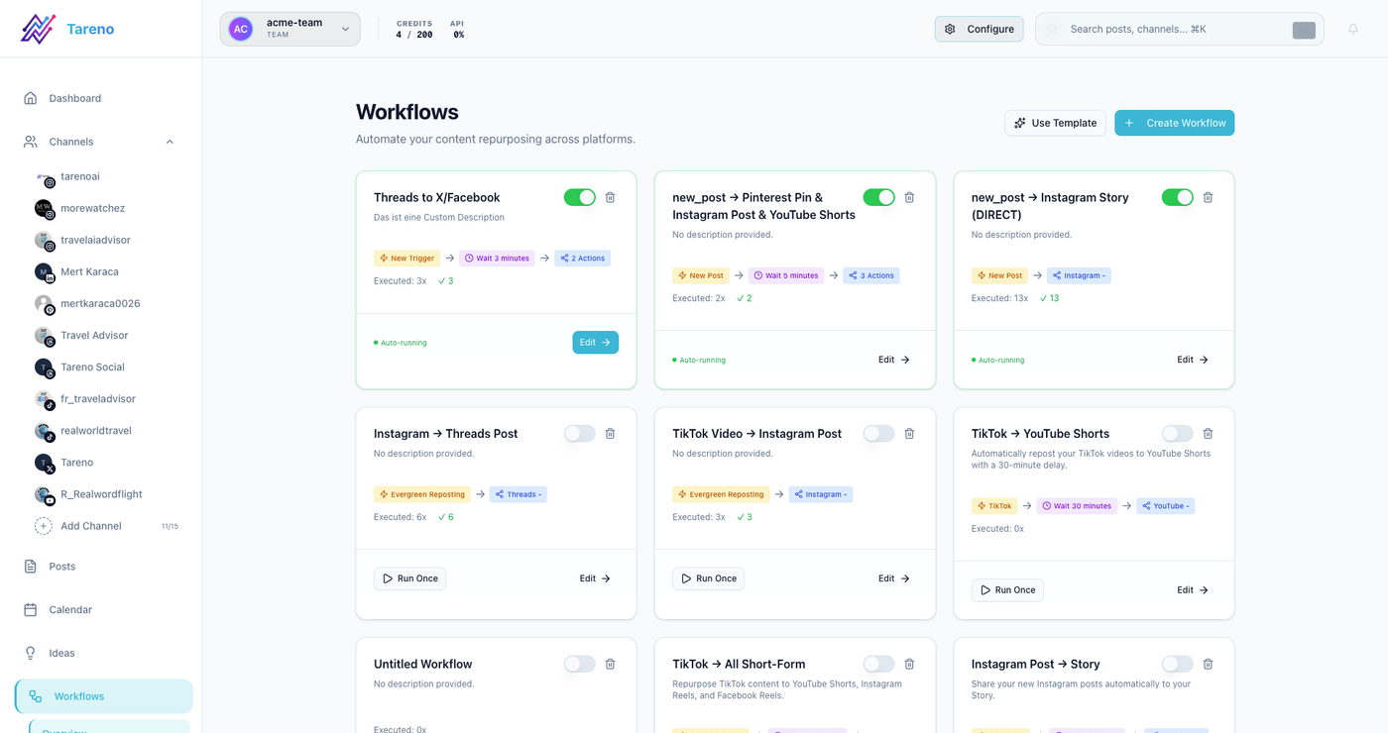The height and width of the screenshot is (733, 1388).
Task: Edit the Instagram Story (DIRECT) workflow
Action: click(1193, 360)
